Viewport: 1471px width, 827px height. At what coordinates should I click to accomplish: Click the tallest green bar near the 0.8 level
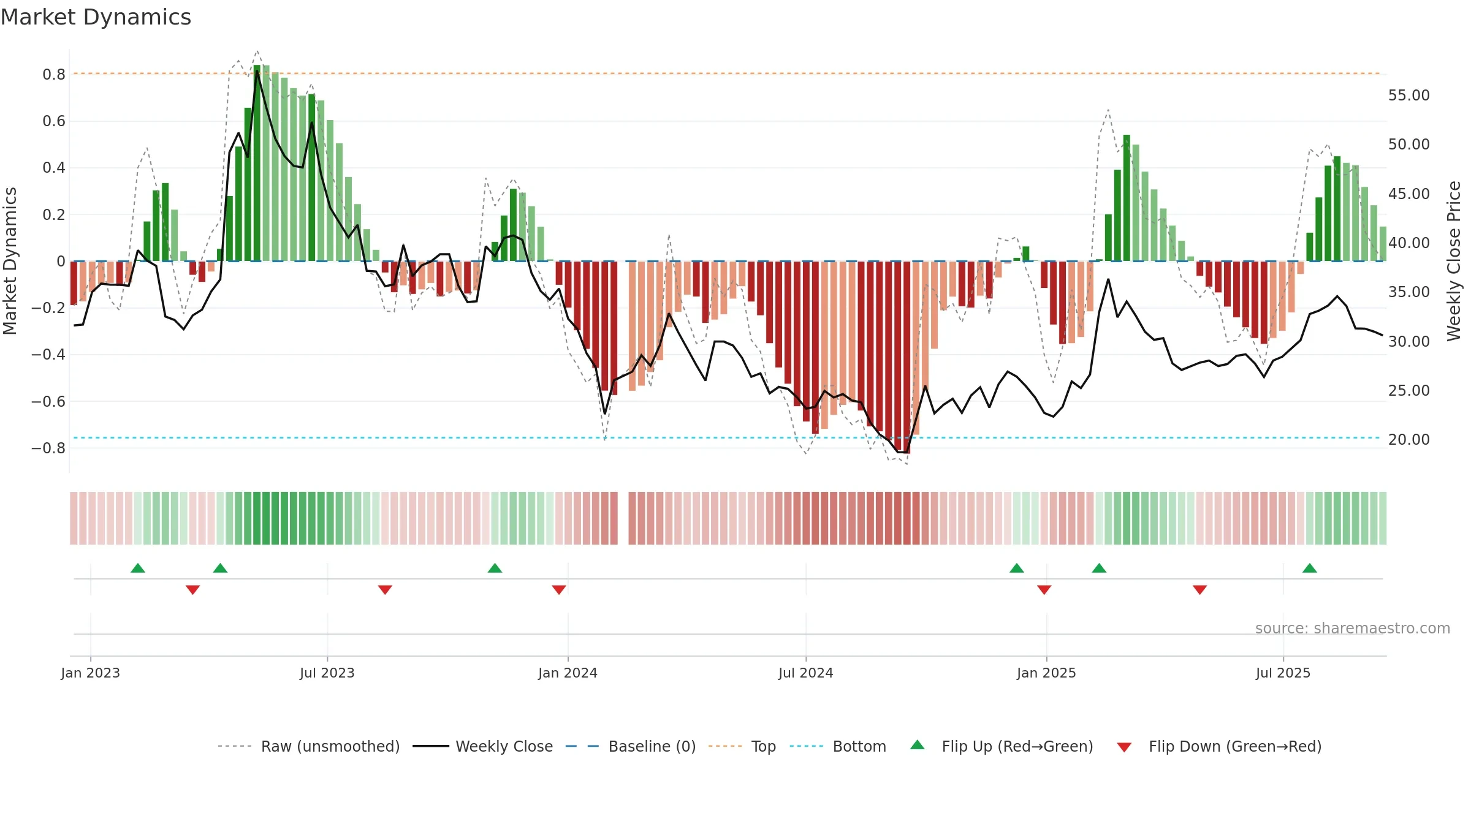click(x=257, y=163)
